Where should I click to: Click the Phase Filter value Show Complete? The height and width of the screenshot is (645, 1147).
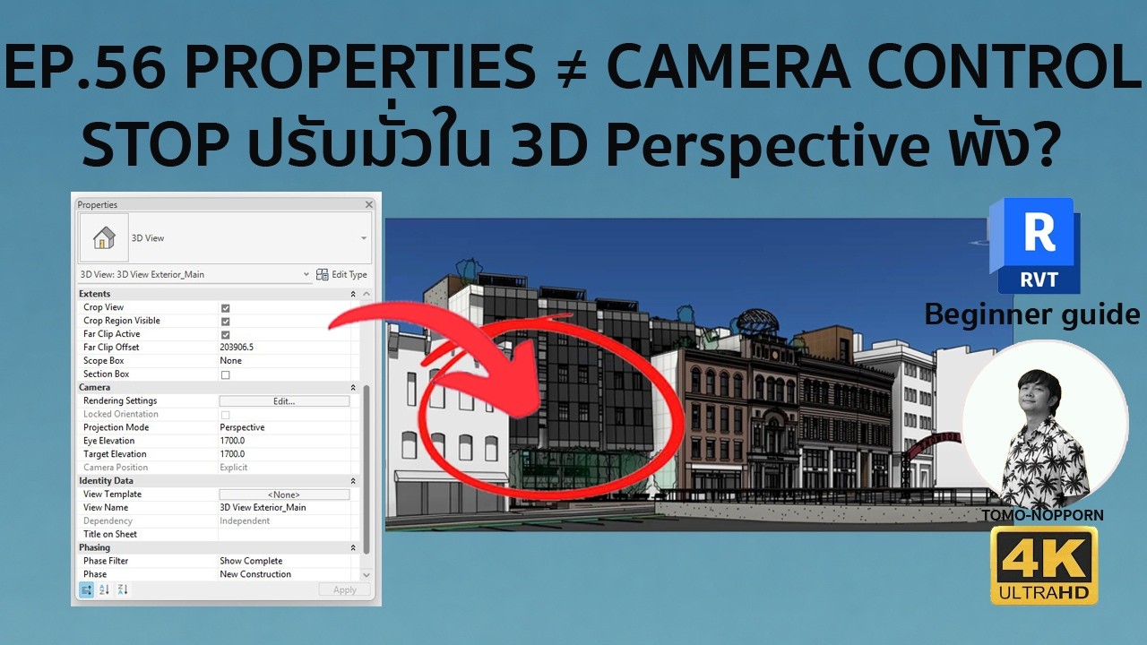tap(251, 561)
